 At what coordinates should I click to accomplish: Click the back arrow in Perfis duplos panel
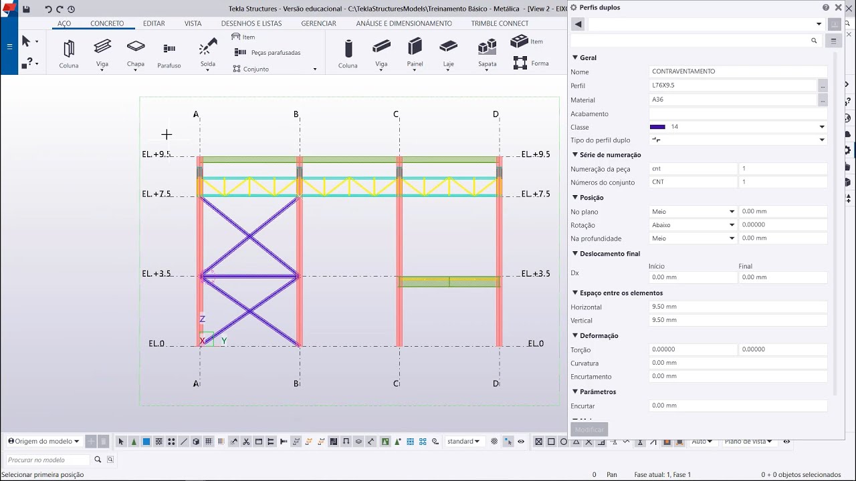click(x=578, y=24)
